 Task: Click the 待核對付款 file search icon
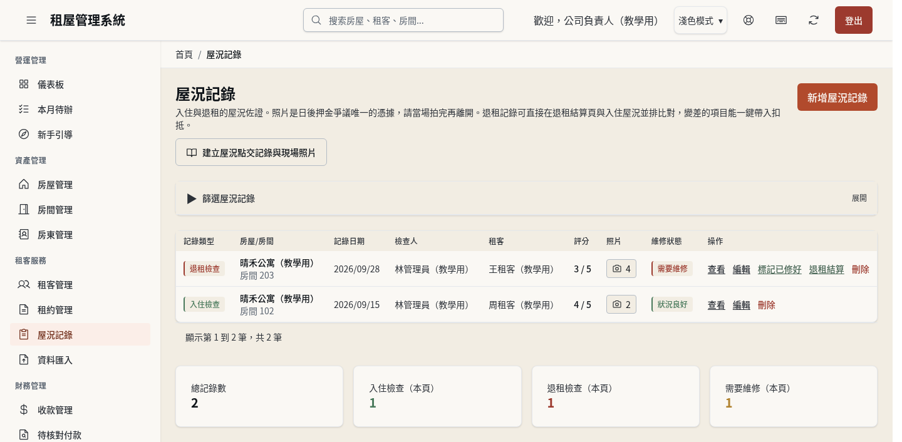(24, 434)
